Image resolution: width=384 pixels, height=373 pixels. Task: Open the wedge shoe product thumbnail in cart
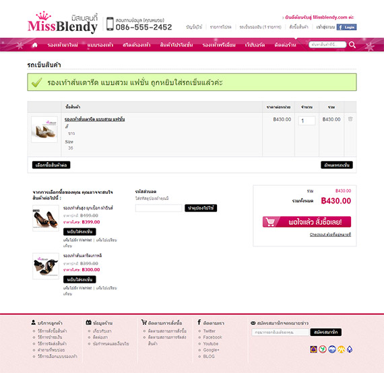[44, 129]
